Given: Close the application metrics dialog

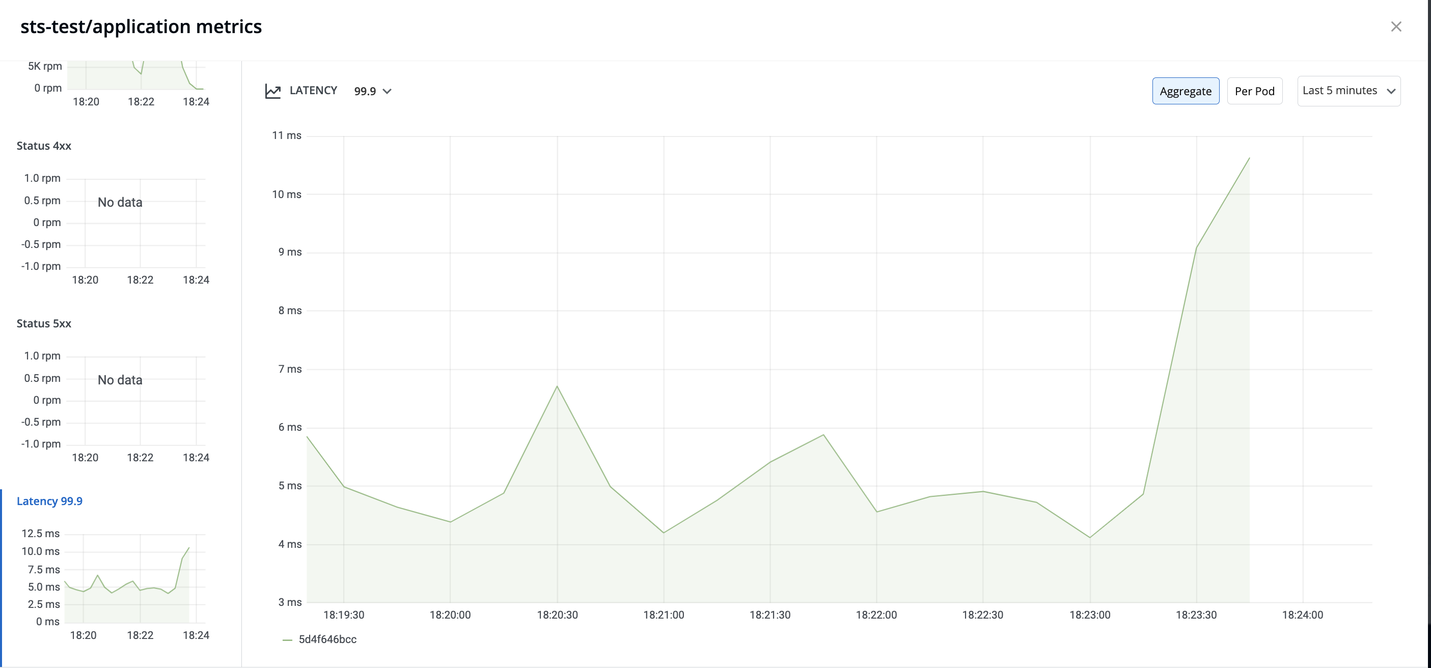Looking at the screenshot, I should pos(1395,26).
